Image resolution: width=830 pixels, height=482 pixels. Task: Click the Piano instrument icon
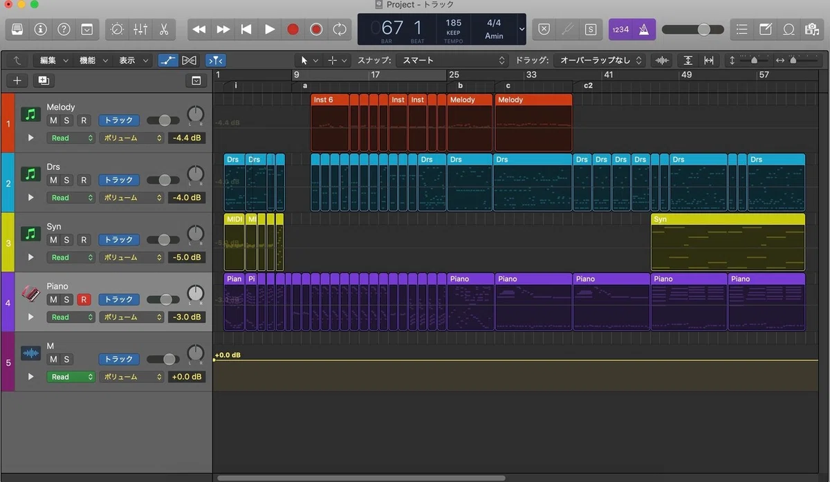click(30, 295)
